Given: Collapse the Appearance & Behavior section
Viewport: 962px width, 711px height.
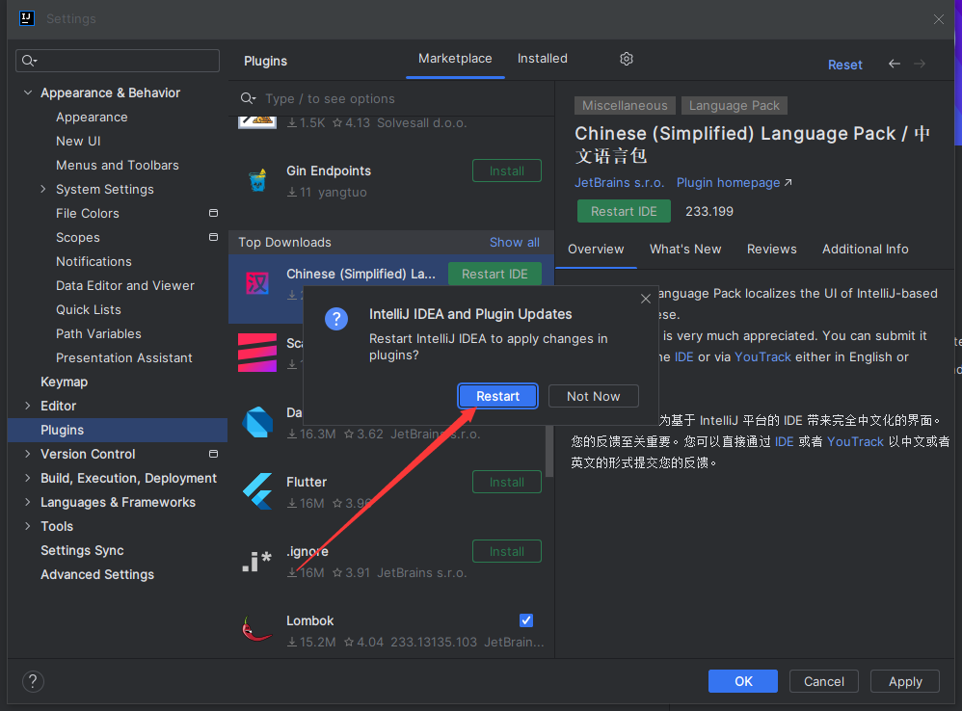Looking at the screenshot, I should click(28, 92).
